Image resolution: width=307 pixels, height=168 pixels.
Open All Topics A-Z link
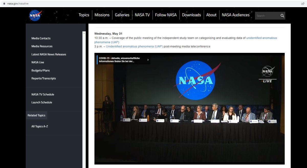[40, 126]
